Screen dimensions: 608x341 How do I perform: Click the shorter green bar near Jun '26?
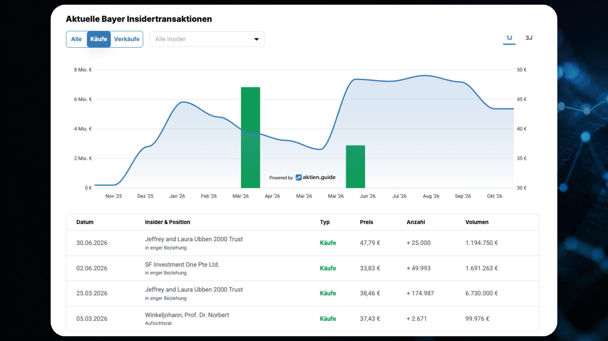(355, 167)
